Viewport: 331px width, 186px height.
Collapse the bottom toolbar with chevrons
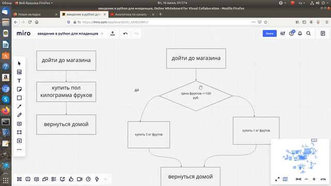click(x=106, y=179)
